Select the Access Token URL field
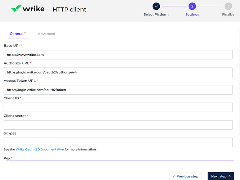This screenshot has width=240, height=180. [118, 90]
